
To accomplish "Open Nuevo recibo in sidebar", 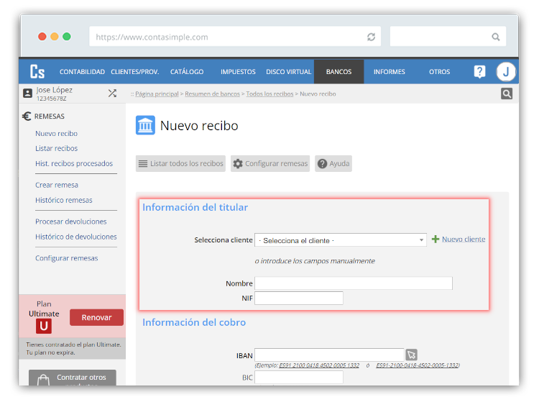I will [56, 134].
